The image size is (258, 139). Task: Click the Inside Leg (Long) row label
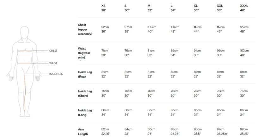[x=85, y=112]
